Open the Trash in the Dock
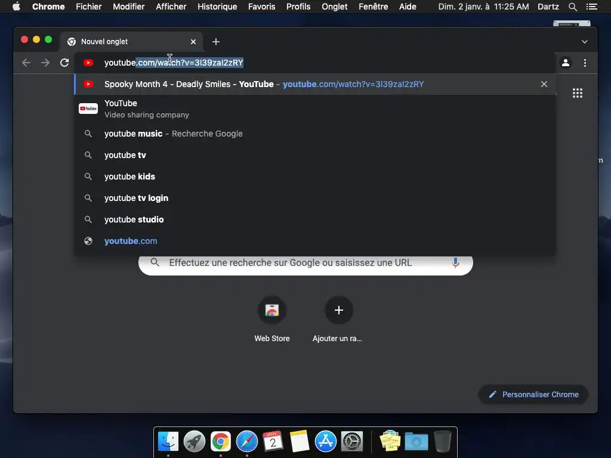The image size is (611, 458). pos(443,441)
